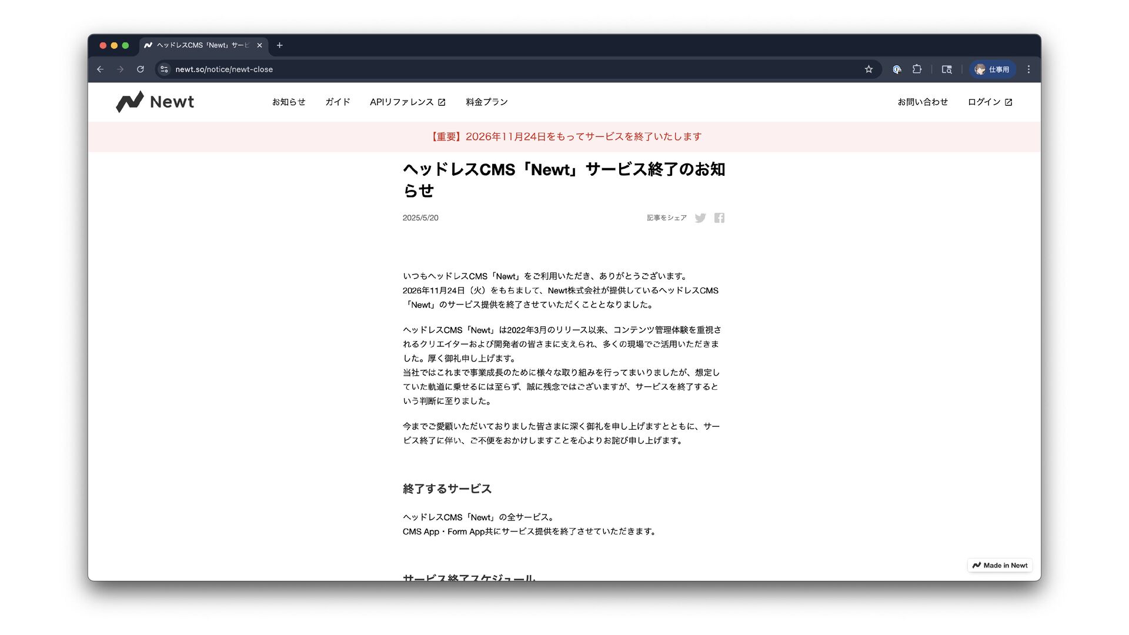Screen dimensions: 1129x635
Task: Click the line starting CMS App・Form App共に
Action: 529,532
